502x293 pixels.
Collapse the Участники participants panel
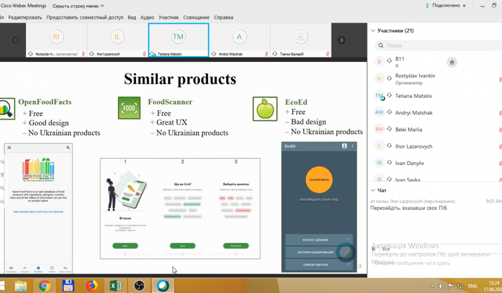[373, 31]
